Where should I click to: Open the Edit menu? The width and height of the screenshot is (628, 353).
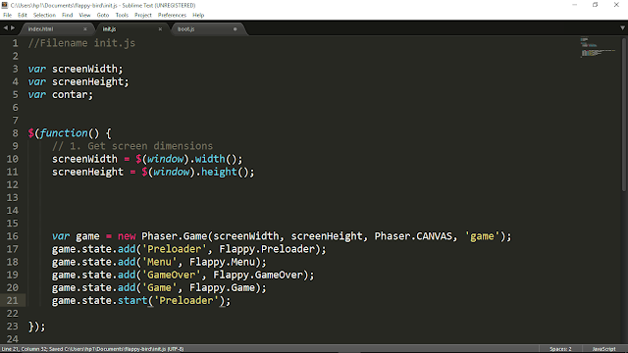22,16
